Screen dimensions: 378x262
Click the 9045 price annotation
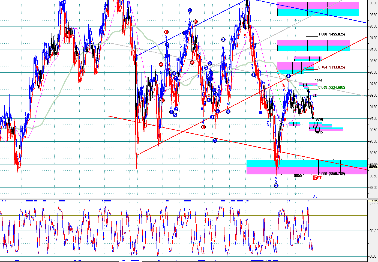(x=319, y=132)
